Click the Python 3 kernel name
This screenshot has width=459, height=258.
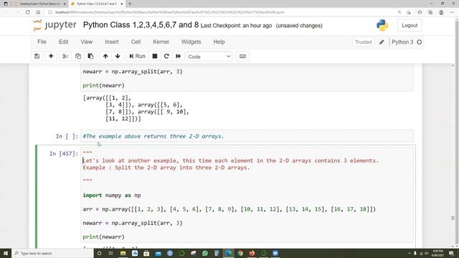pyautogui.click(x=402, y=42)
